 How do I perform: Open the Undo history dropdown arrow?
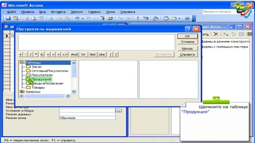pyautogui.click(x=83, y=18)
